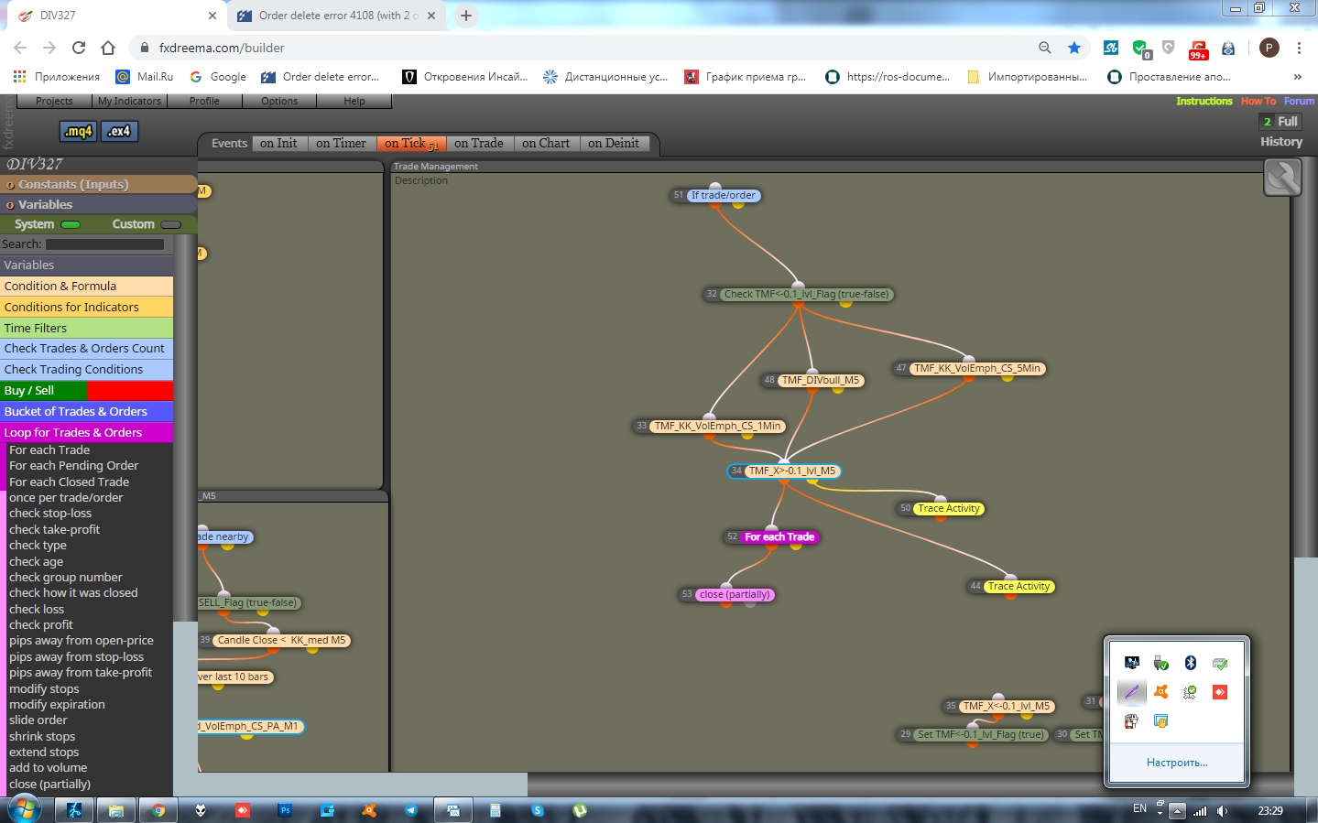Download the .mq4 source file
The height and width of the screenshot is (823, 1318).
(78, 131)
